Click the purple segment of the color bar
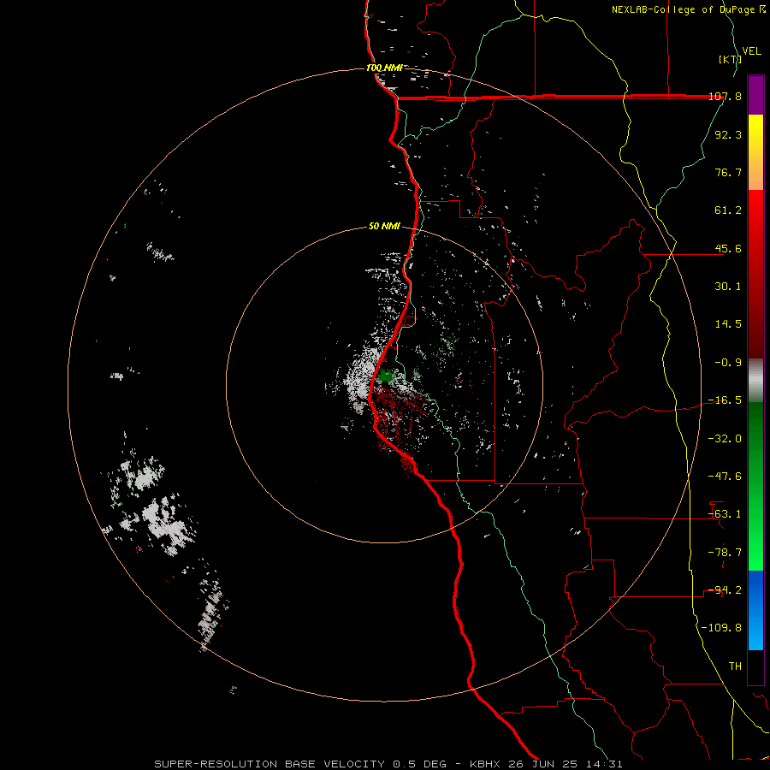The image size is (770, 770). coord(755,95)
